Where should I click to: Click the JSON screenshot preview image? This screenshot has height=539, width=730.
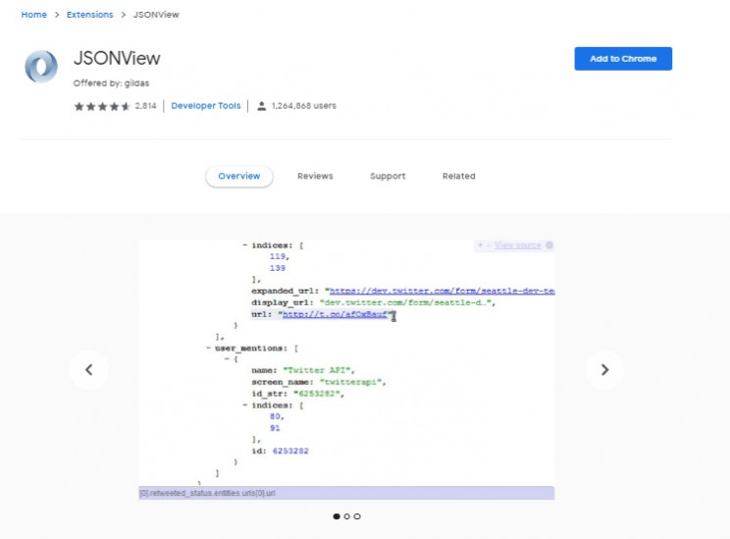(x=346, y=370)
